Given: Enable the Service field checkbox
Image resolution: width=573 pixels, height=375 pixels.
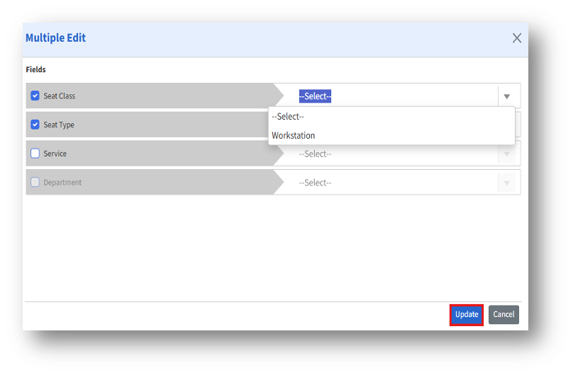Looking at the screenshot, I should [x=35, y=154].
